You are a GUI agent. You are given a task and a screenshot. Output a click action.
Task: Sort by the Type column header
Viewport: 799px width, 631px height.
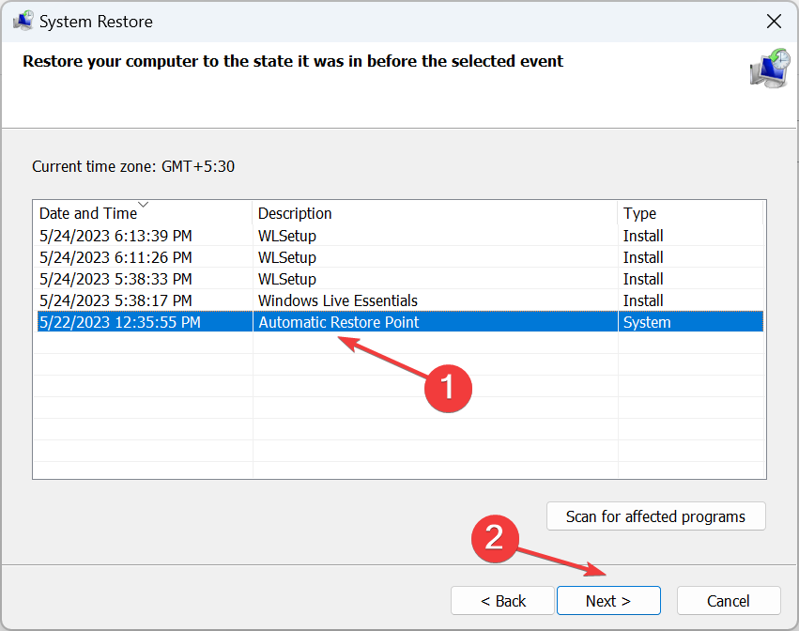639,213
